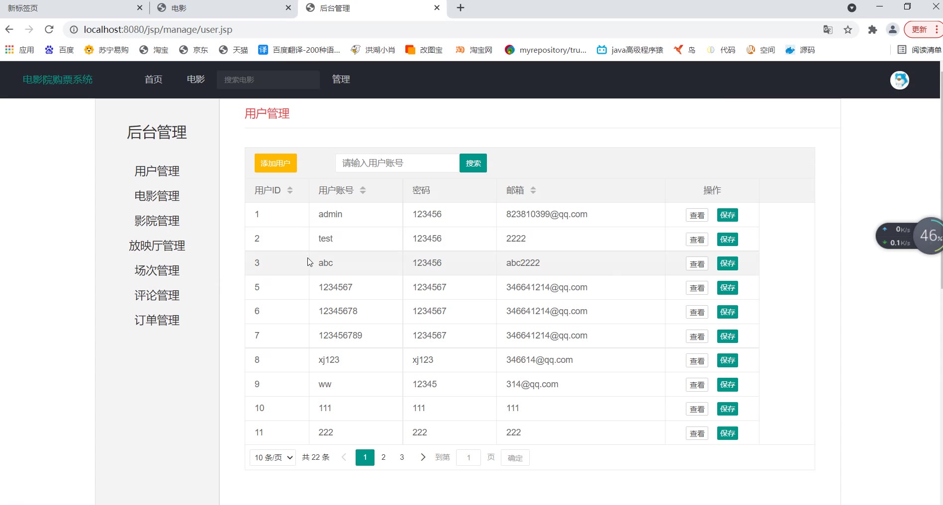Focus the 请输入用户账号 search field
This screenshot has width=943, height=505.
(x=397, y=163)
